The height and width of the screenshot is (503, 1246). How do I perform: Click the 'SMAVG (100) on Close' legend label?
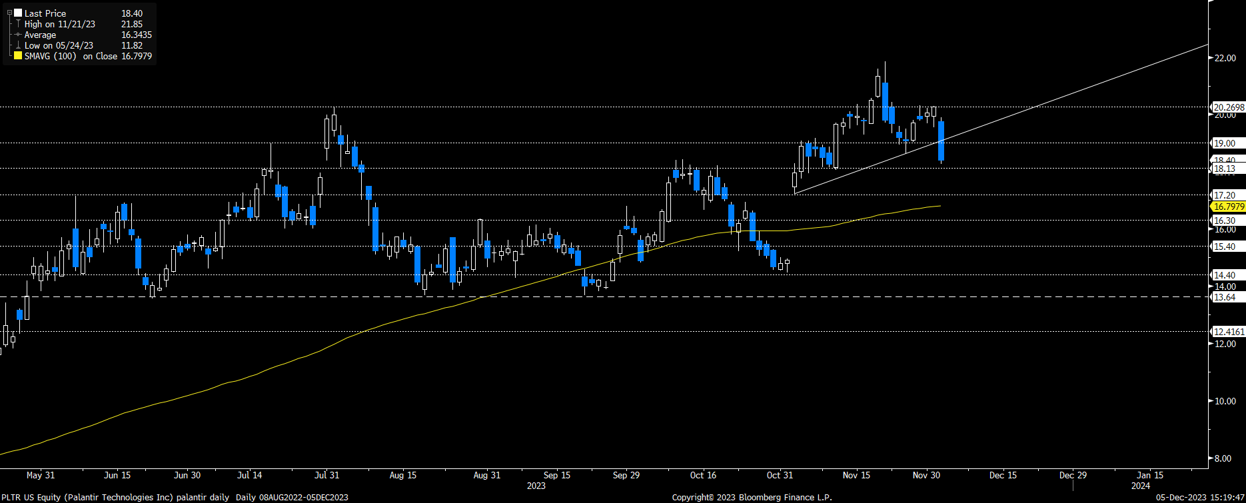pyautogui.click(x=71, y=57)
